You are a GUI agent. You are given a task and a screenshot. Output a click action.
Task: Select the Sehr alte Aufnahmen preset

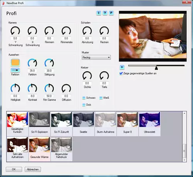click(x=17, y=149)
